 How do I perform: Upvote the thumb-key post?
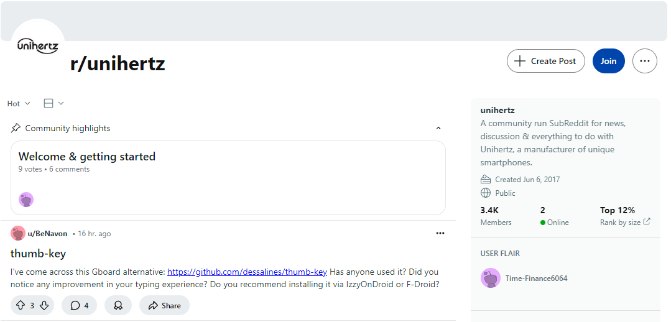click(x=21, y=305)
